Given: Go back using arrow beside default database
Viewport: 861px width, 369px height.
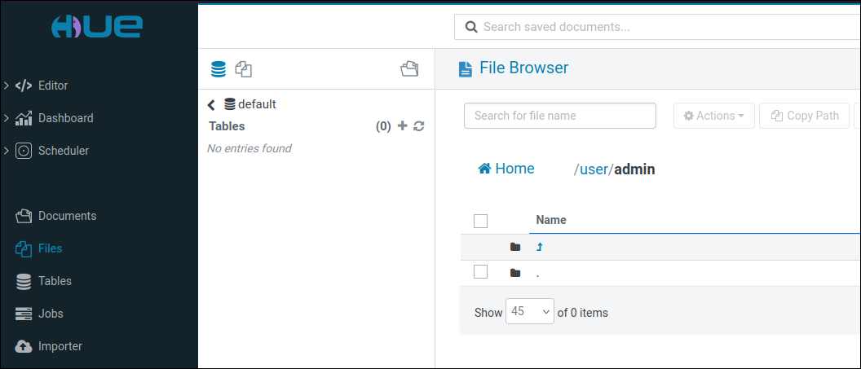Looking at the screenshot, I should pos(211,105).
